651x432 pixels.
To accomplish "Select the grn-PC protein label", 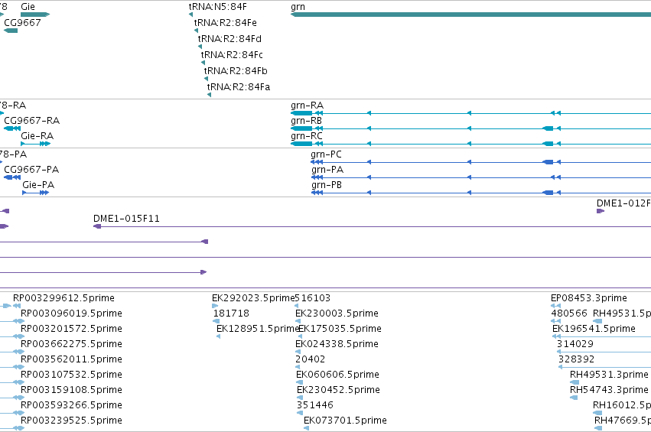I will click(326, 154).
